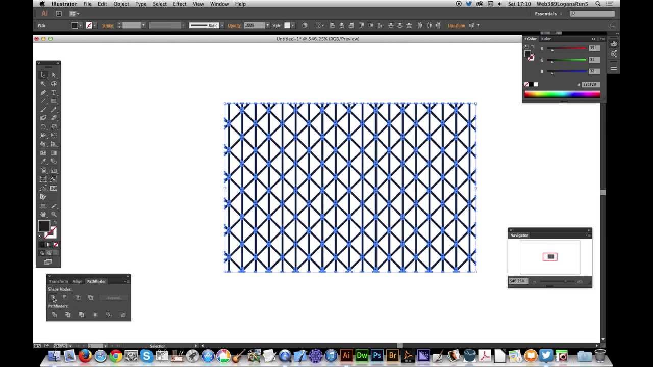Activate the Stroke swatch in Color panel

coord(531,58)
